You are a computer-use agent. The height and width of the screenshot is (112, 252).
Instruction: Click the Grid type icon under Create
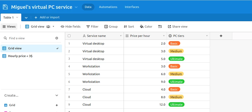(x=6, y=105)
